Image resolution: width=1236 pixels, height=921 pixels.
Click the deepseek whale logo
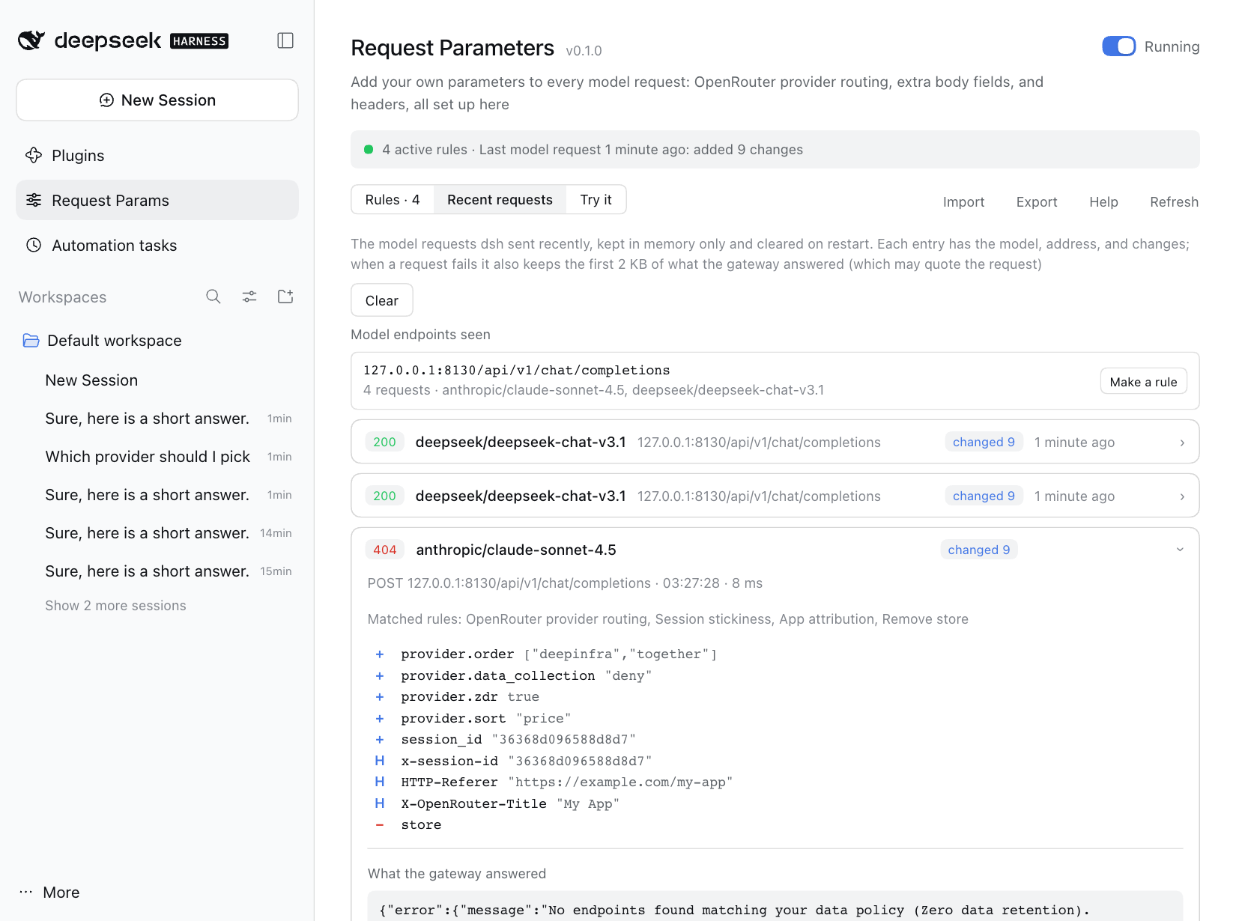(x=31, y=40)
